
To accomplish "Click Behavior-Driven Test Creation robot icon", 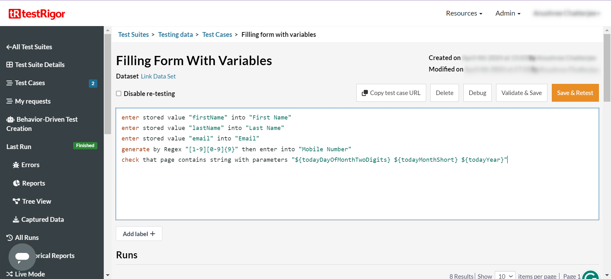I will (x=10, y=119).
